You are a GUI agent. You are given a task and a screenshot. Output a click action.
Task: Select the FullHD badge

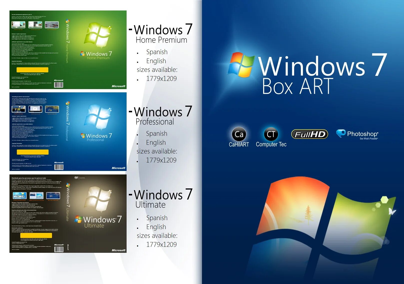[x=310, y=134]
